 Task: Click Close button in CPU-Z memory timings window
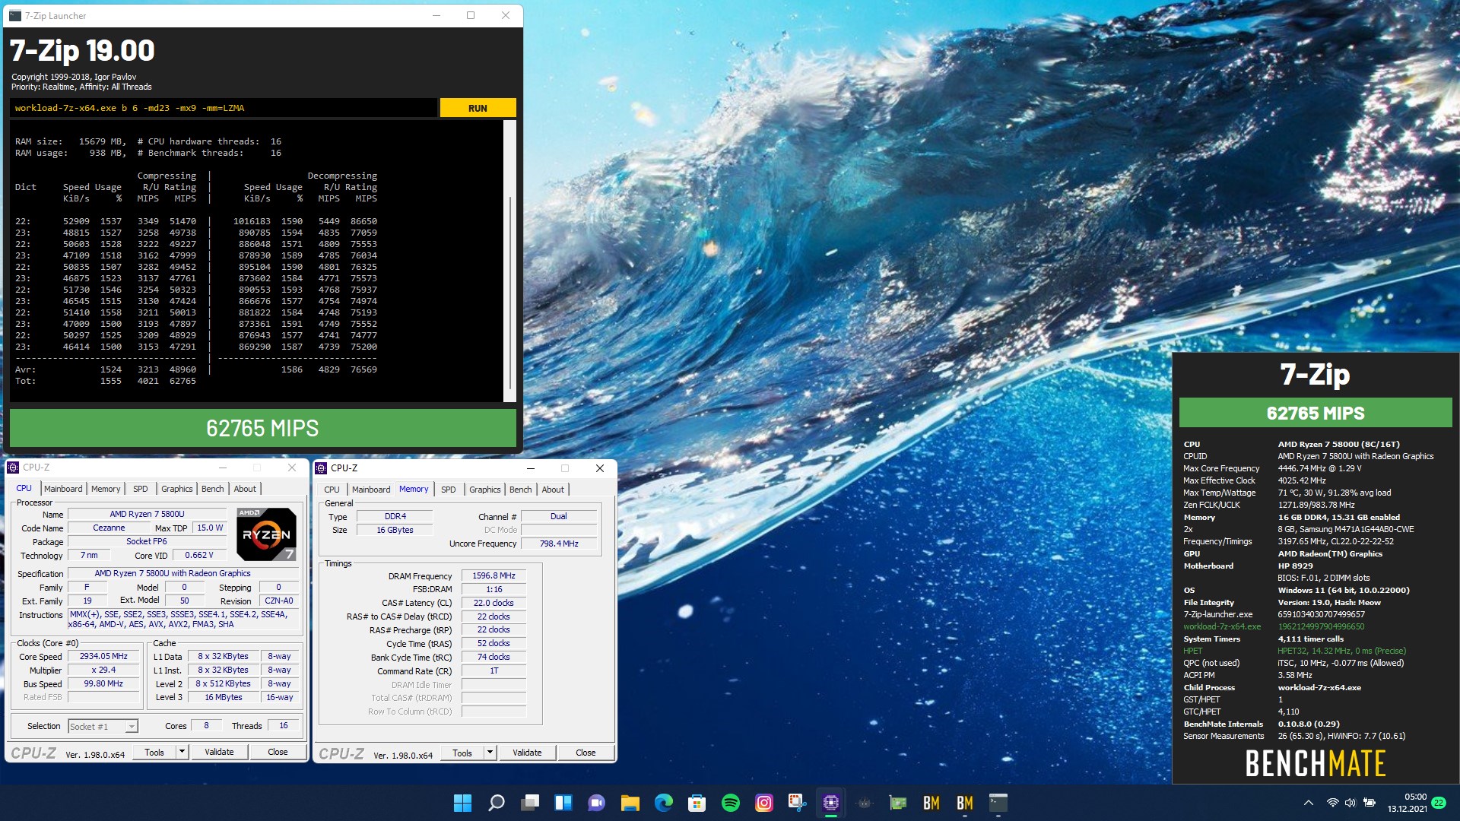click(586, 753)
